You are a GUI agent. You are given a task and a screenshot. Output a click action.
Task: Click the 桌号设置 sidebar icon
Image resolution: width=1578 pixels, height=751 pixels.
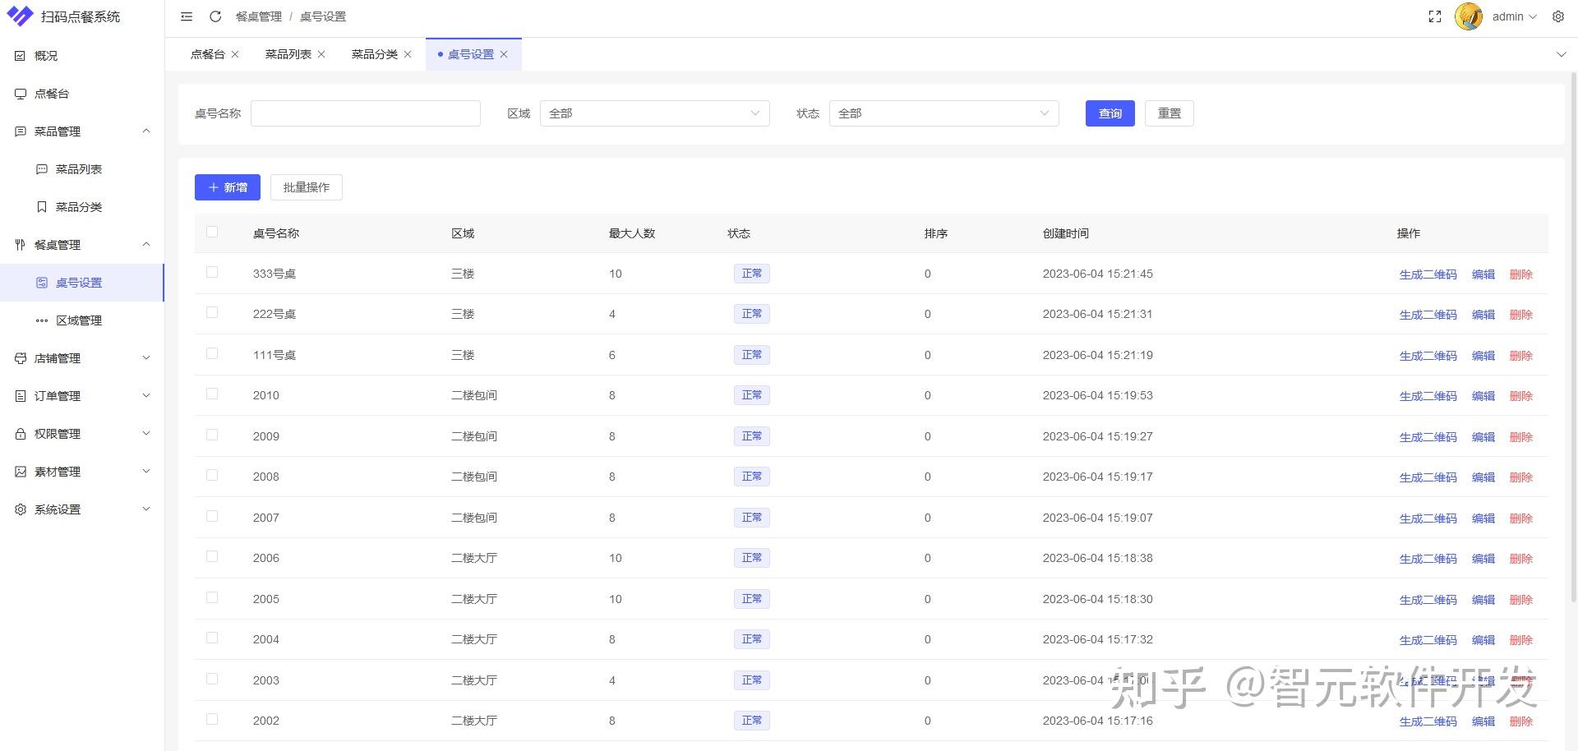point(41,283)
